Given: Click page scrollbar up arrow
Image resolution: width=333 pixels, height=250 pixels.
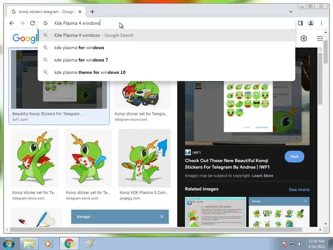Looking at the screenshot, I should (x=326, y=32).
